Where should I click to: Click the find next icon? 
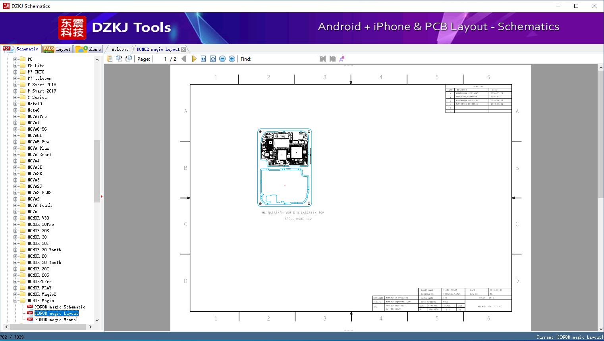[332, 59]
